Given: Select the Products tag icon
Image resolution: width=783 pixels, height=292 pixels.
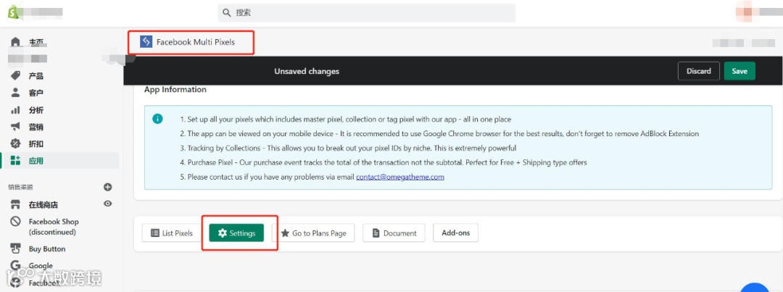Looking at the screenshot, I should 15,76.
